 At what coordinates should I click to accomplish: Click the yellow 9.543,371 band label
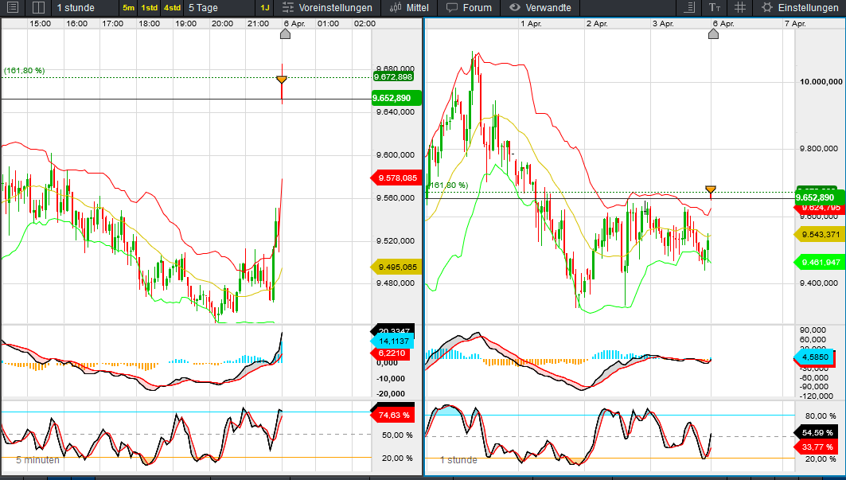pos(819,234)
